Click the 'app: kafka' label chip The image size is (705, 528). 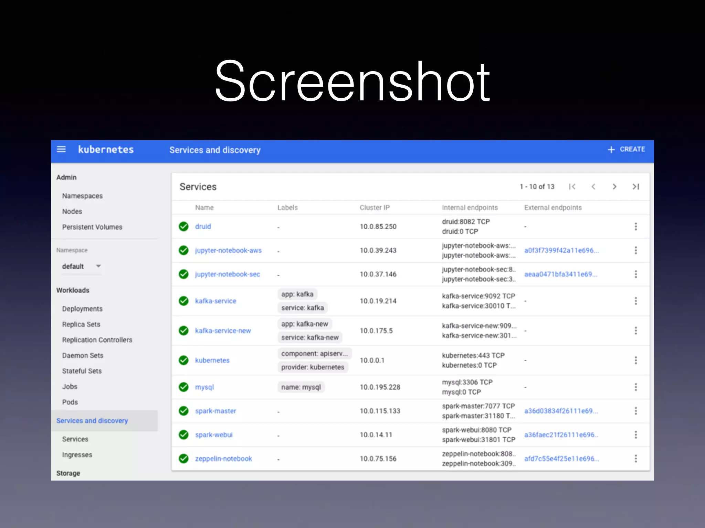coord(297,294)
